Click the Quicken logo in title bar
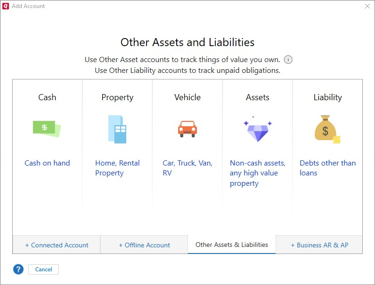The height and width of the screenshot is (285, 375). click(x=6, y=6)
